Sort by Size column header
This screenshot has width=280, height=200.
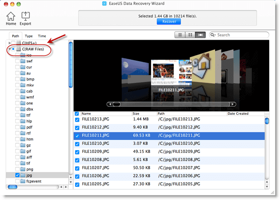[144, 113]
